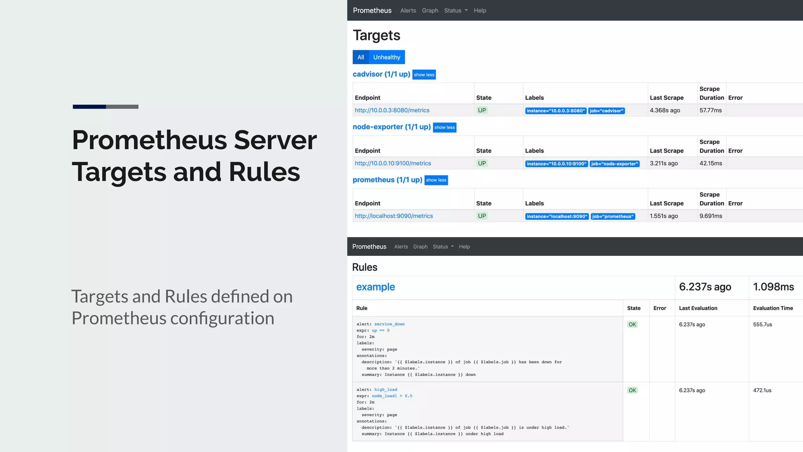Click the 3.211s ago last scrape value
803x452 pixels.
click(664, 163)
